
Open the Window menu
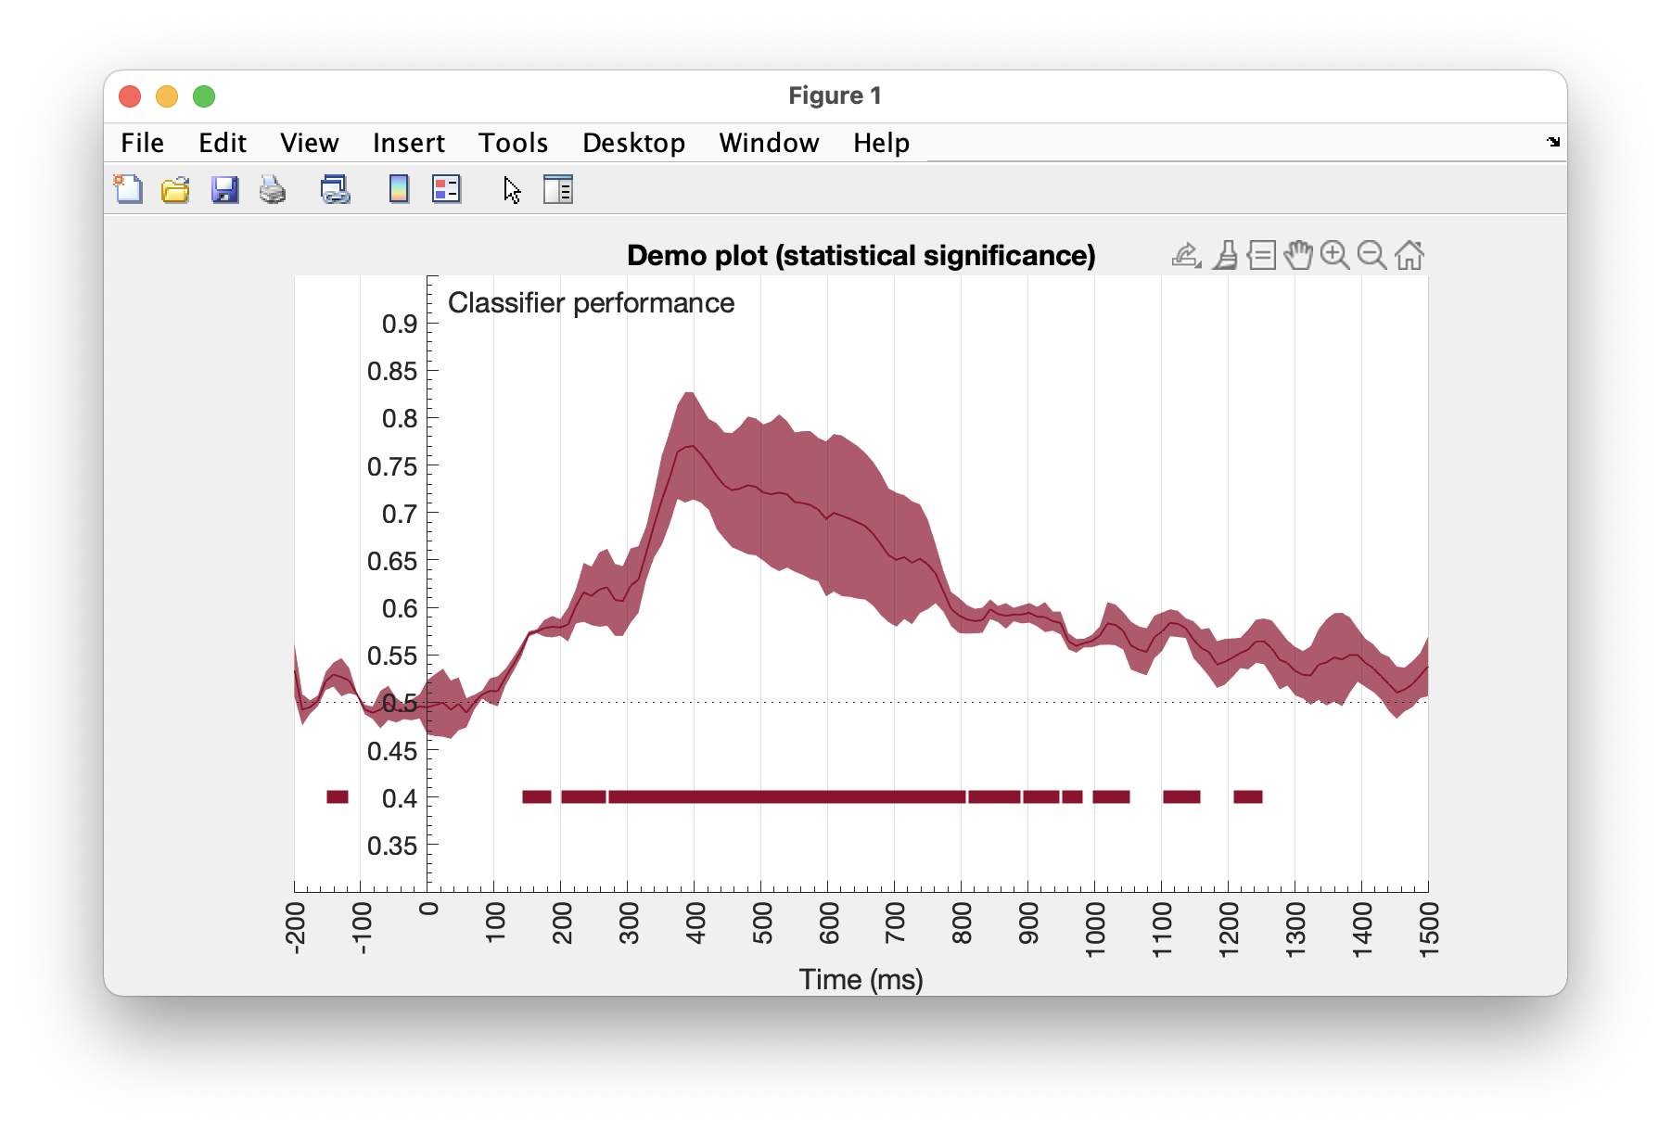click(770, 143)
